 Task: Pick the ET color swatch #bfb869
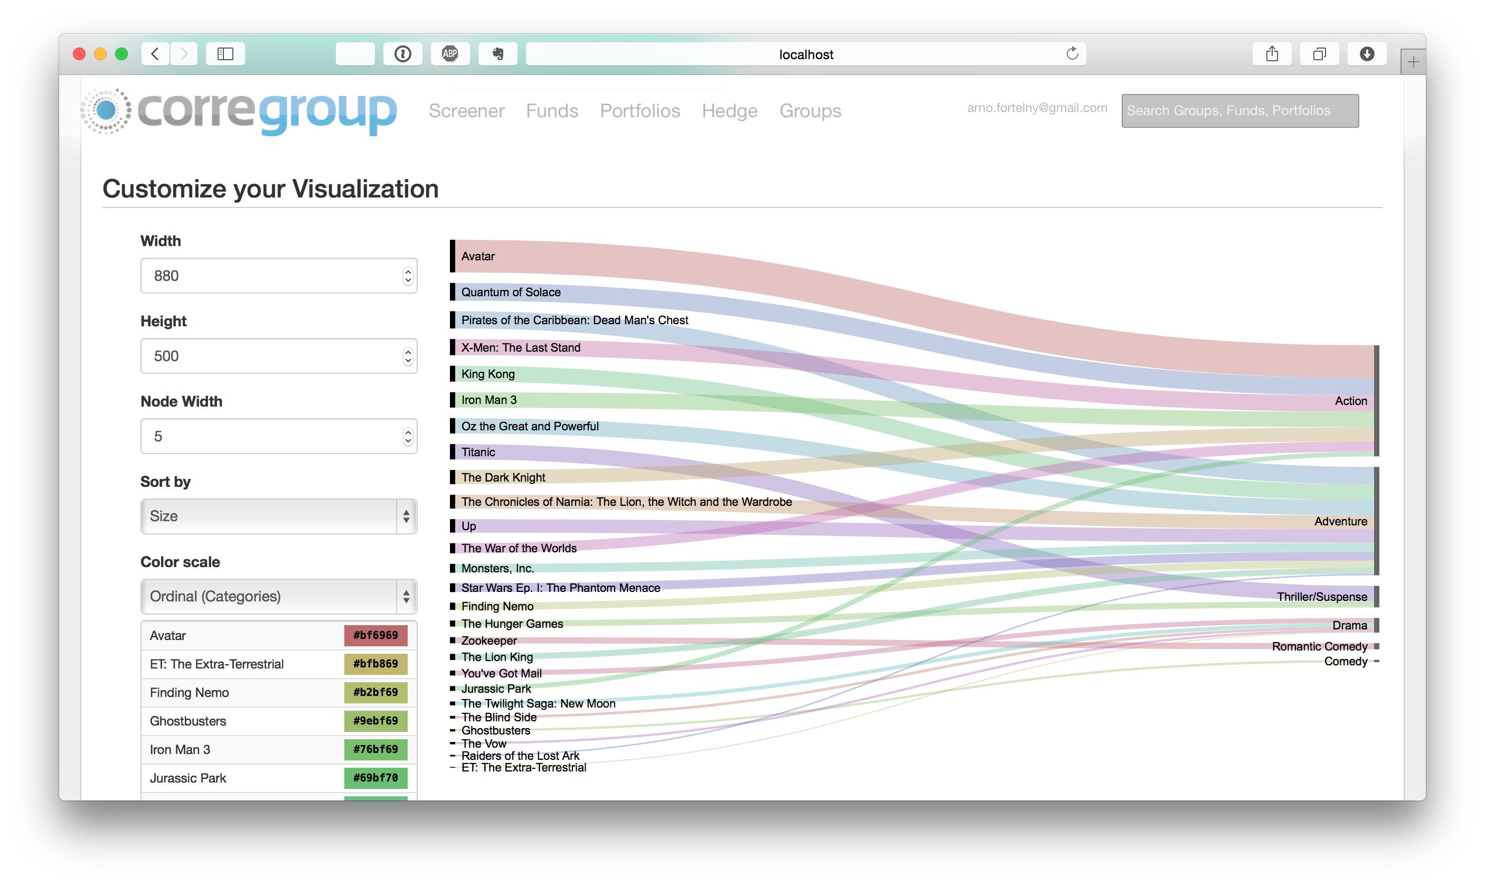(375, 664)
